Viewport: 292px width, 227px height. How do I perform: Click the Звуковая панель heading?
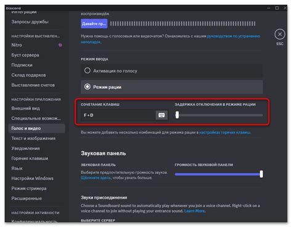[103, 154]
